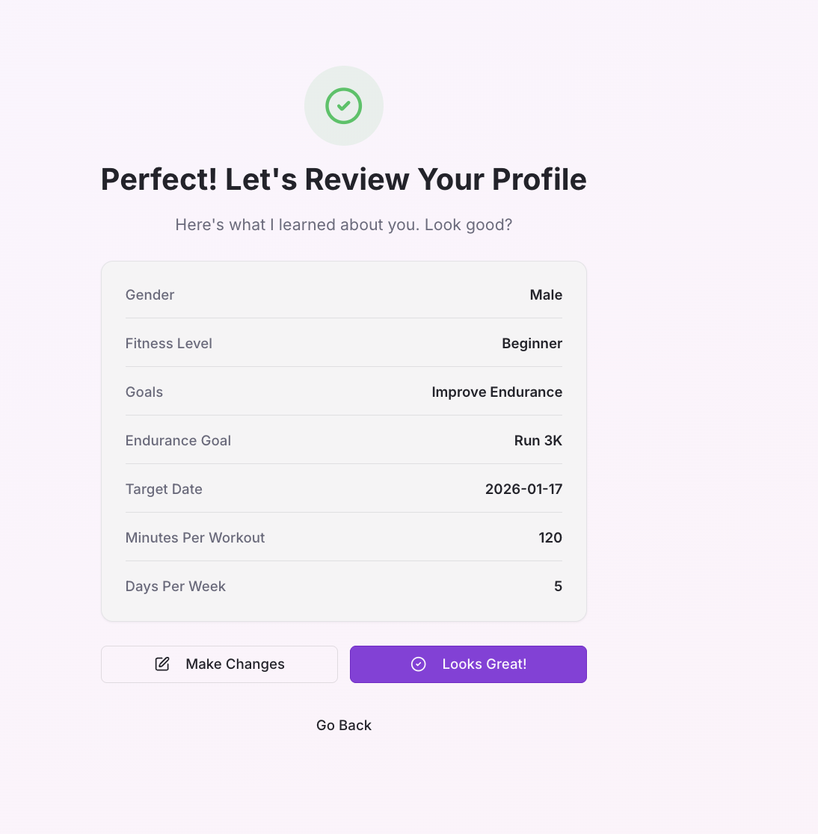
Task: Click the check circle icon in Looks Great
Action: tap(418, 664)
